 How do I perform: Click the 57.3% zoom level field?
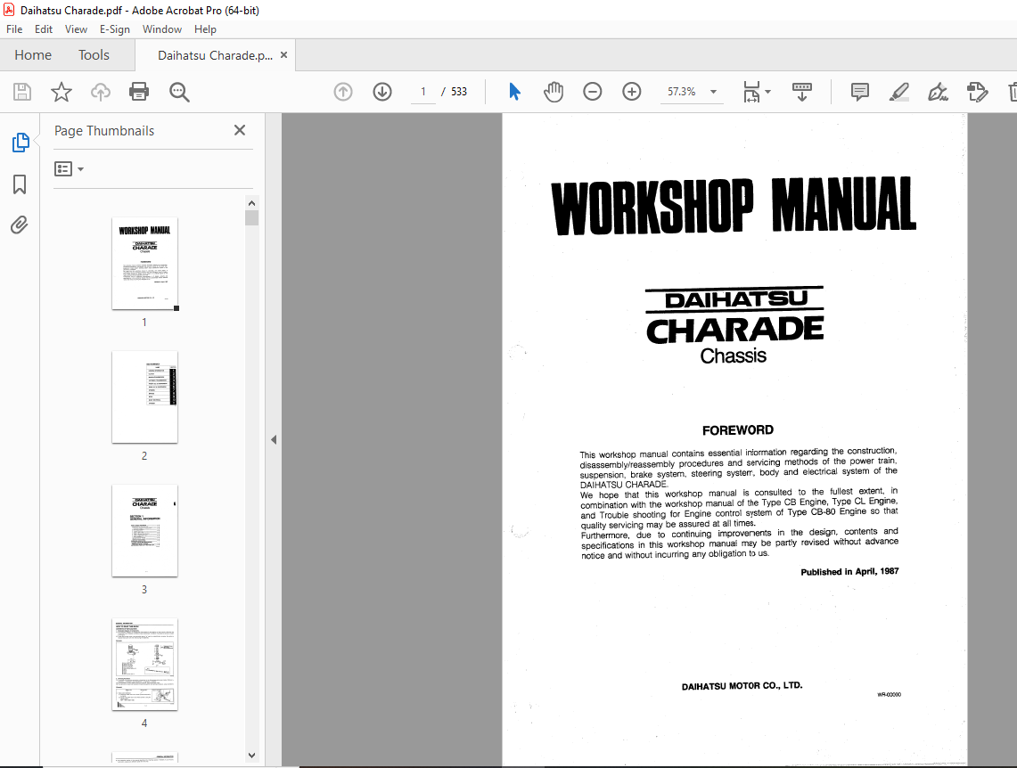(x=682, y=92)
